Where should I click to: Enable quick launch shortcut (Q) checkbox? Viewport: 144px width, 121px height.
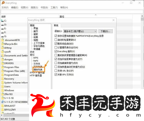coord(56,67)
